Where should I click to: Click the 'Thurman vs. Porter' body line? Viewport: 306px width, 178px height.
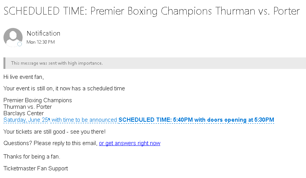click(28, 107)
